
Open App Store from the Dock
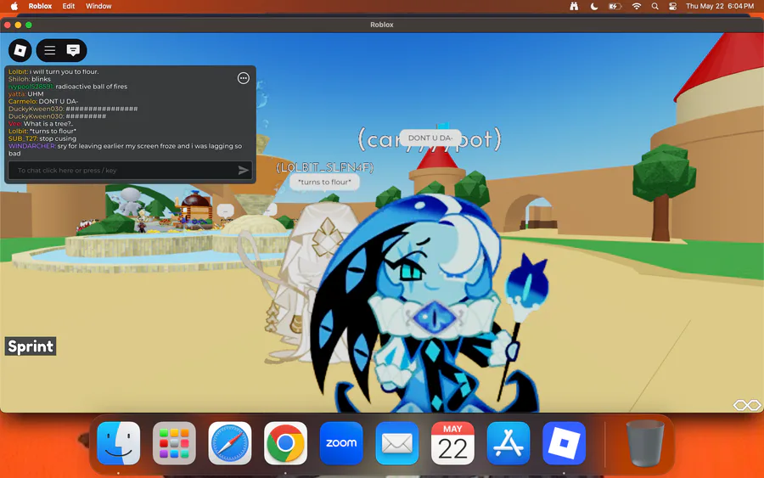pyautogui.click(x=508, y=443)
